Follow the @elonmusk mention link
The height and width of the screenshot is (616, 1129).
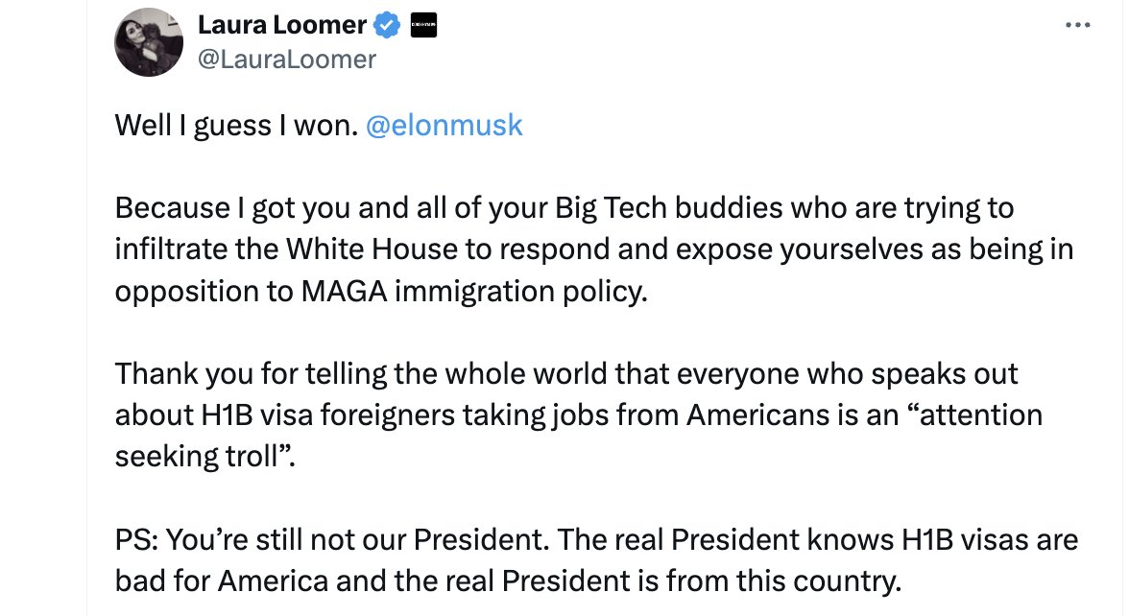(444, 125)
